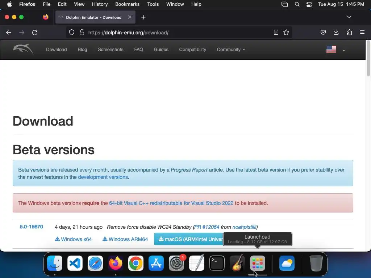Open the FAQ nav link

[139, 50]
